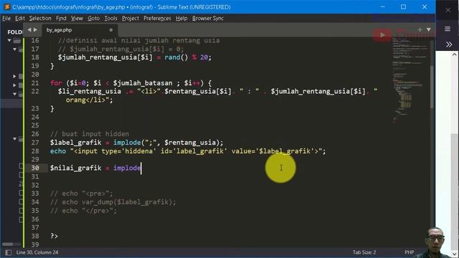Open the Goto menu
This screenshot has height=258, width=459.
(x=94, y=18)
